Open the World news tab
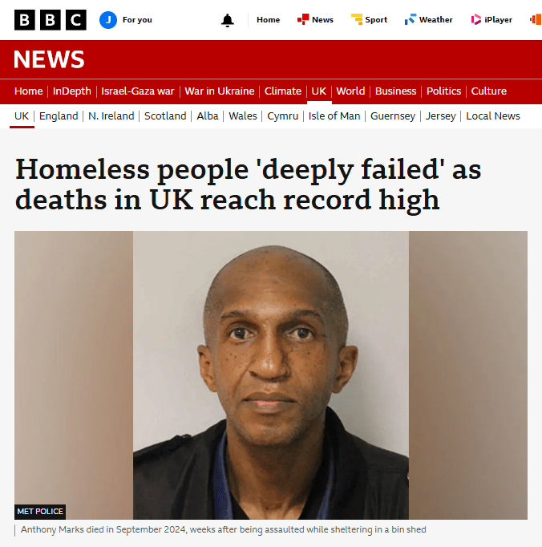This screenshot has width=542, height=547. (350, 91)
